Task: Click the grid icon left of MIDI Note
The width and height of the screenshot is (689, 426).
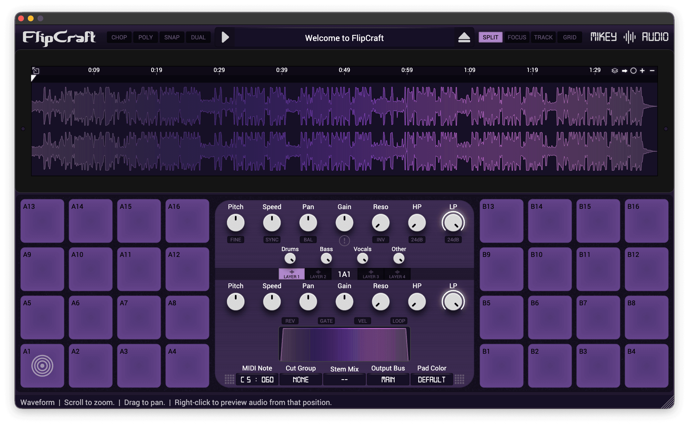Action: click(x=229, y=379)
